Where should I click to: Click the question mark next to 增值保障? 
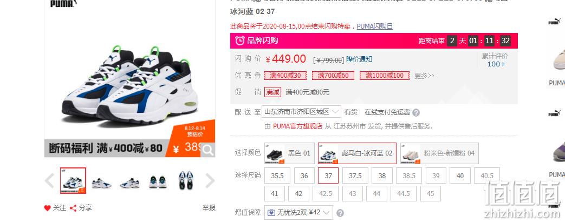(x=340, y=213)
